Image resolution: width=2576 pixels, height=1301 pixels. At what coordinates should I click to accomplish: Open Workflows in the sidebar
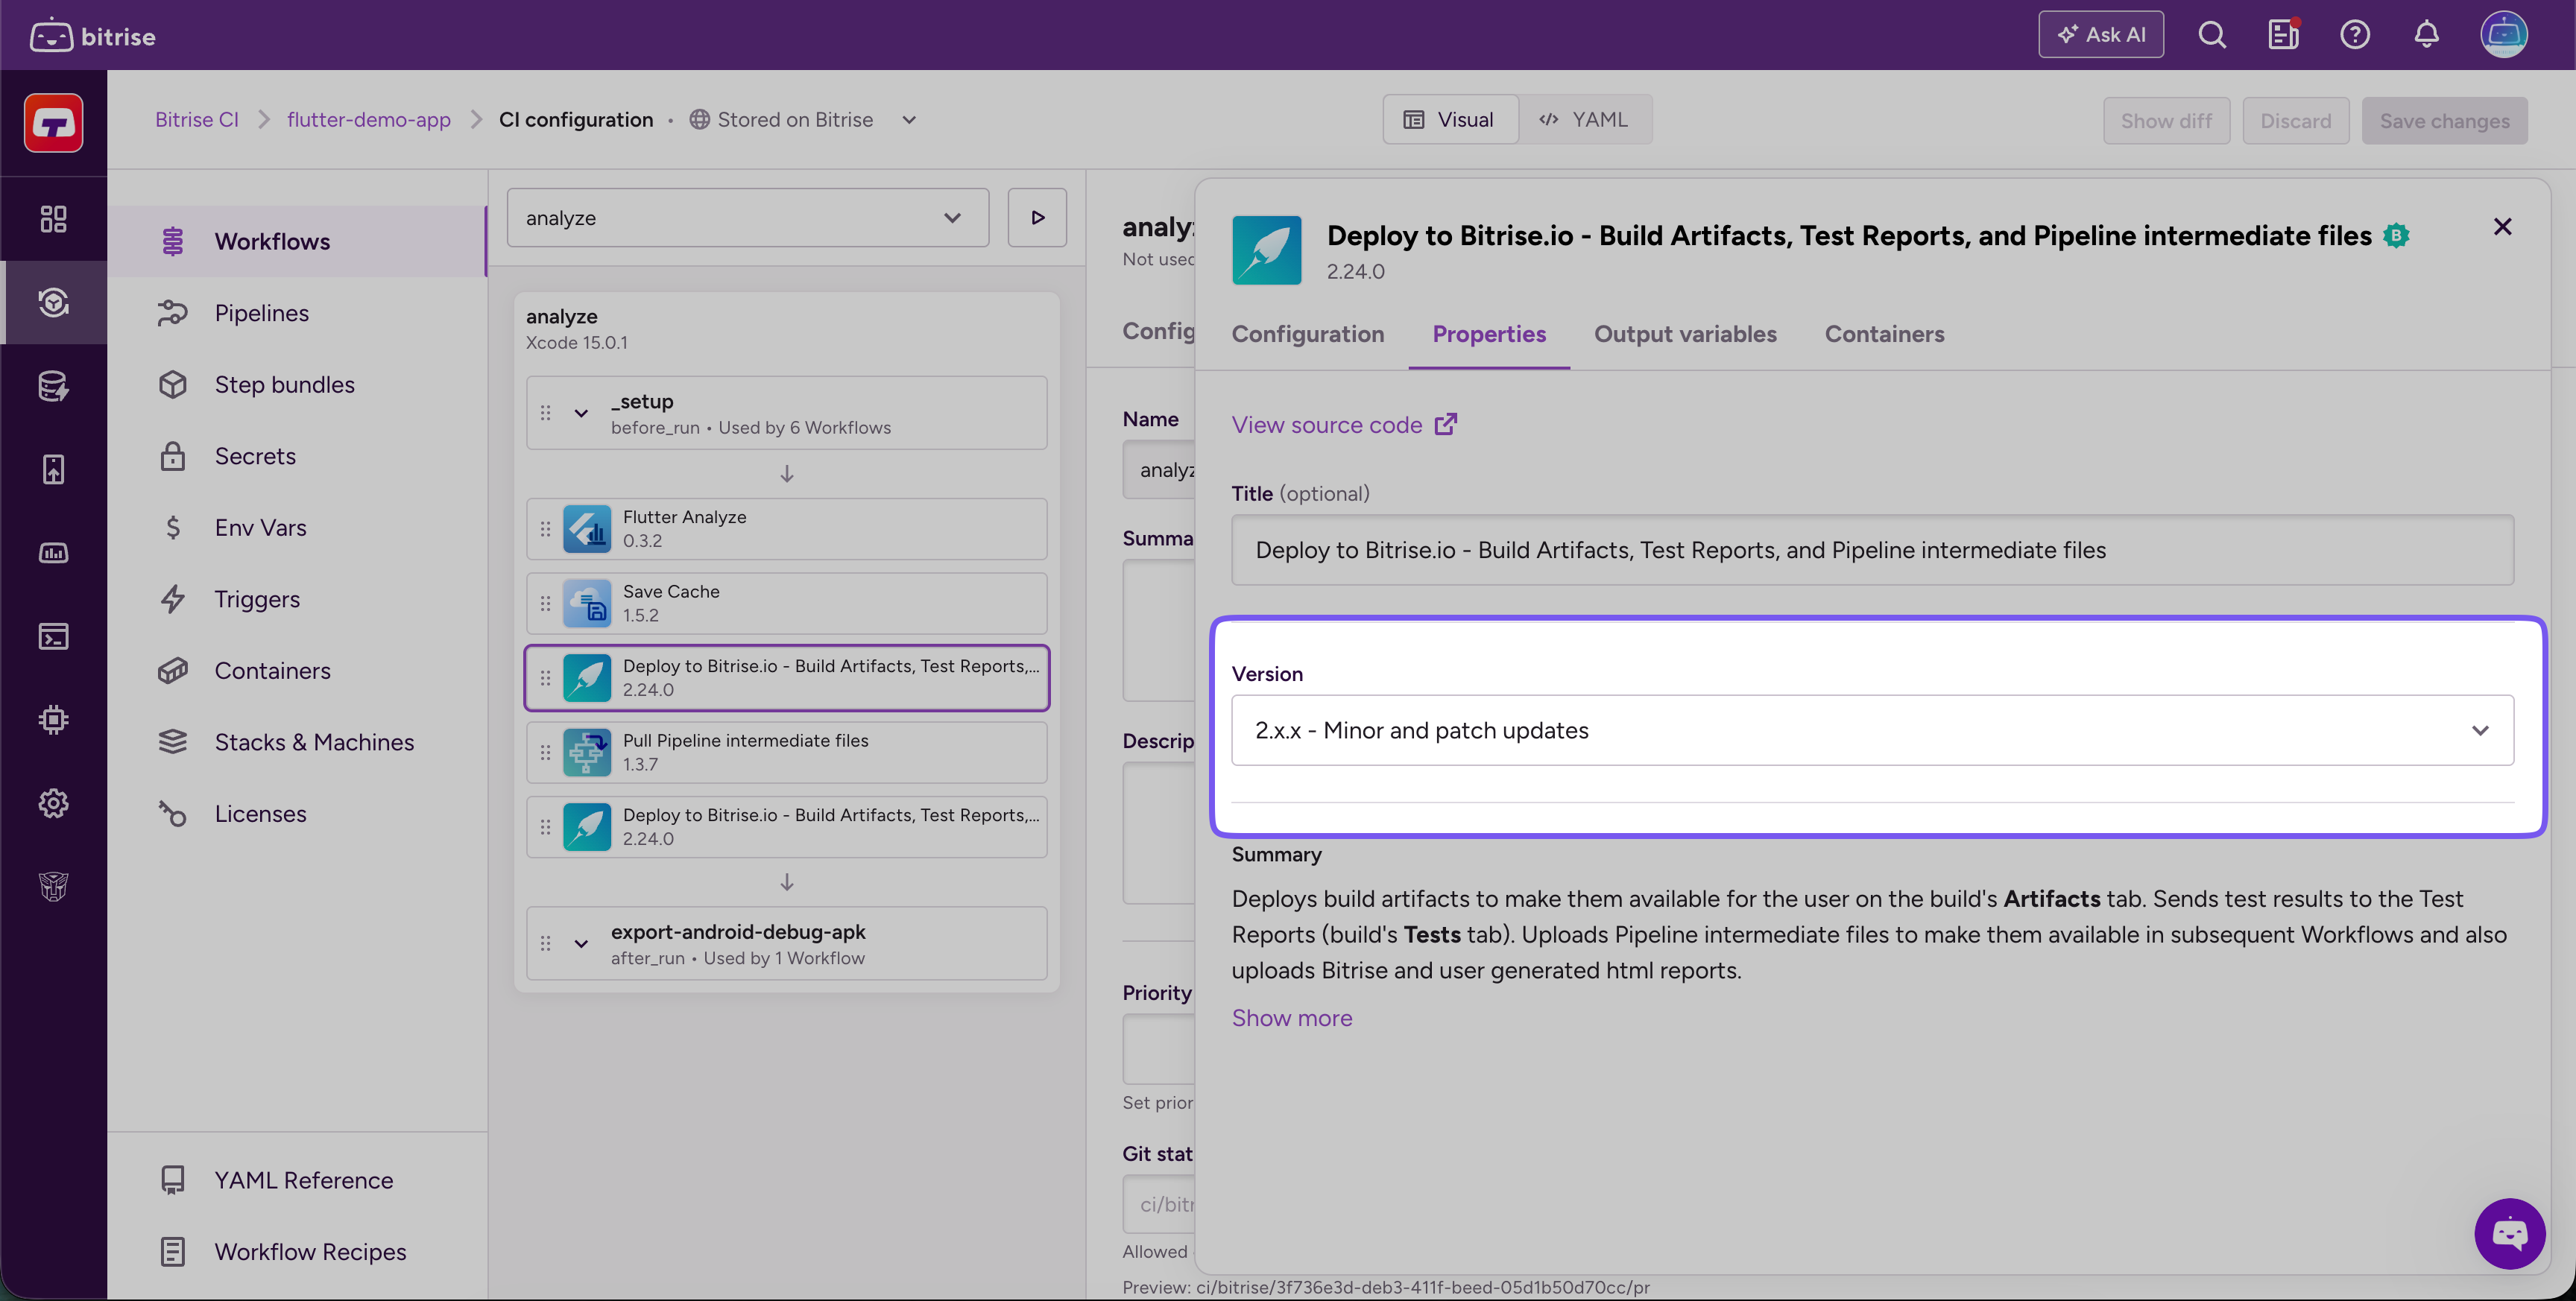(x=297, y=241)
